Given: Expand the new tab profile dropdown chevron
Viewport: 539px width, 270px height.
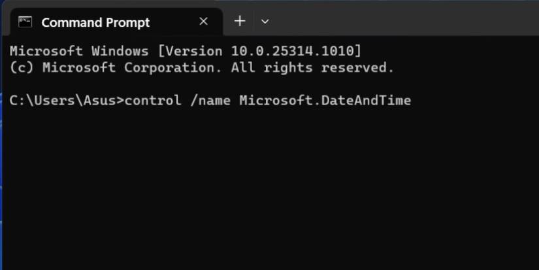Looking at the screenshot, I should click(265, 22).
